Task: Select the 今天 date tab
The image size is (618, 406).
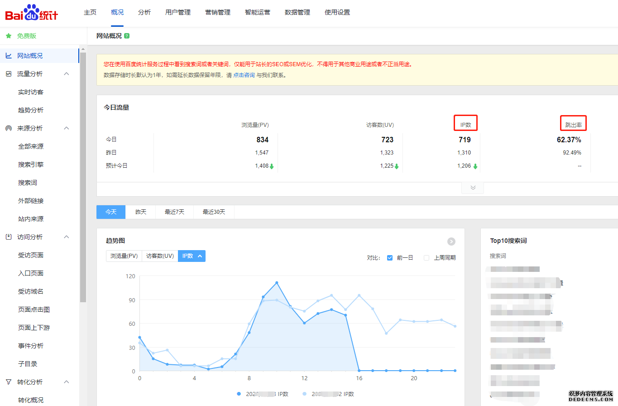Action: 111,212
